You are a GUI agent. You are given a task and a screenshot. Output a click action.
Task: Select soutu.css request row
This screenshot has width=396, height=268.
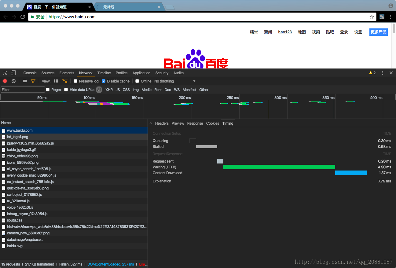[74, 220]
